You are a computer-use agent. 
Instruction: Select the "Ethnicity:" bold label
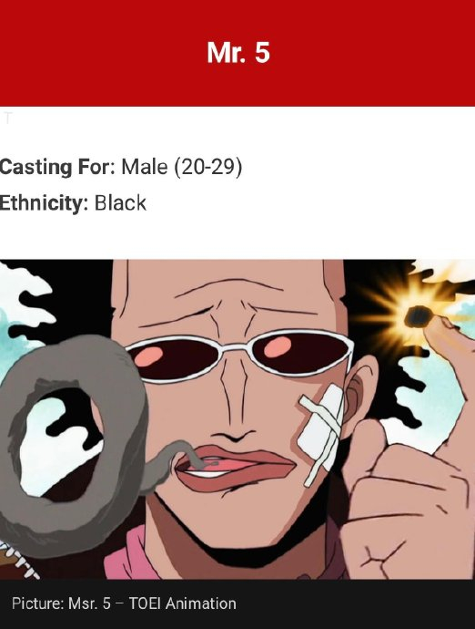coord(44,203)
